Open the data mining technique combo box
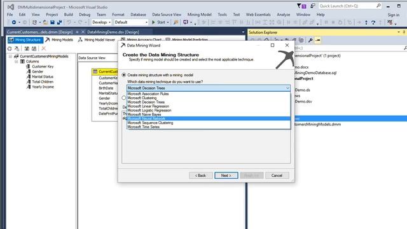The width and height of the screenshot is (407, 229). [209, 88]
